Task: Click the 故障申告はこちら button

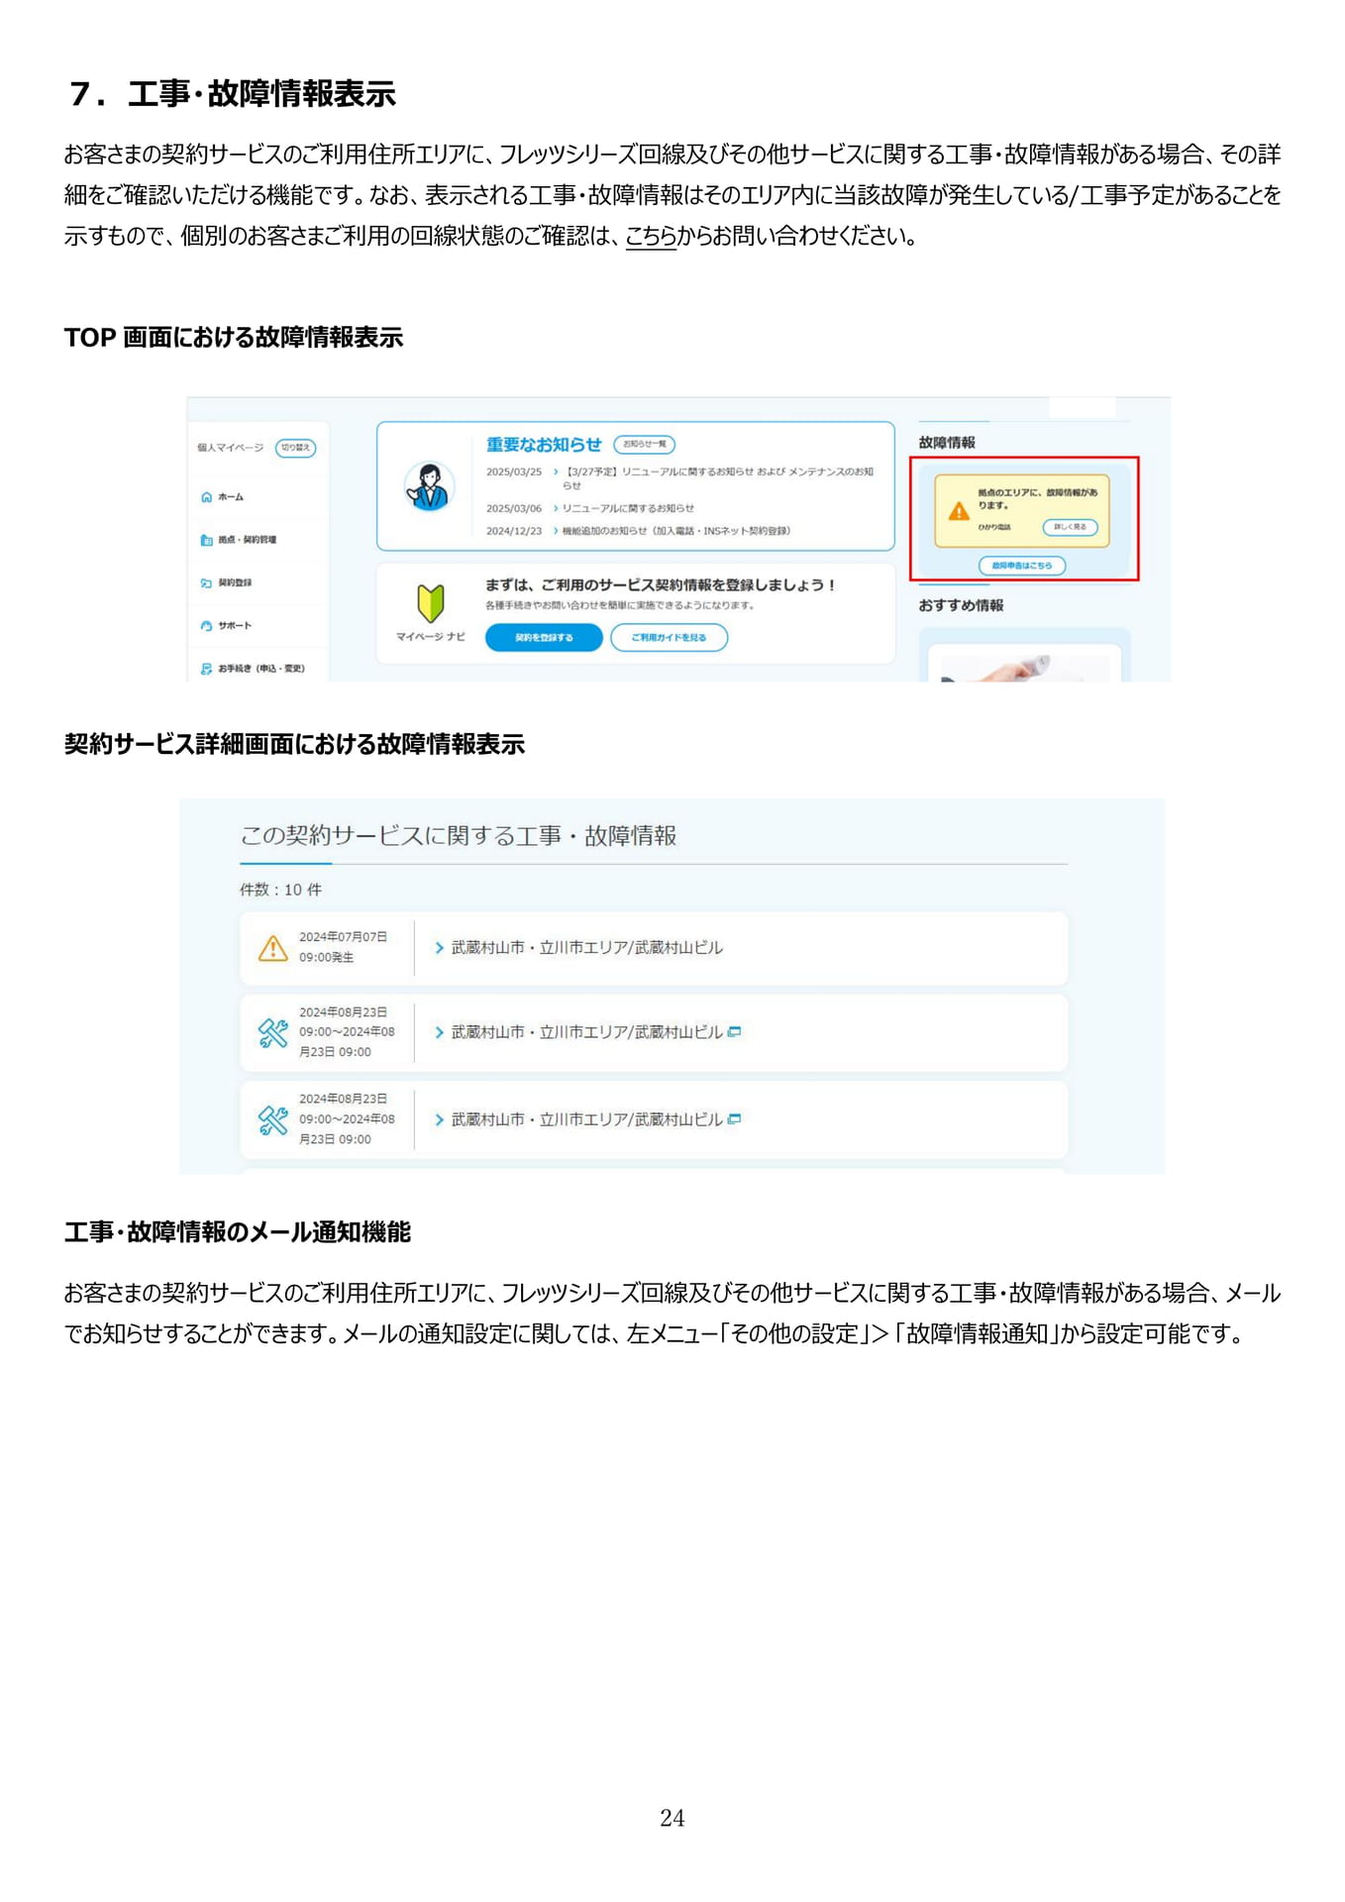Action: 1022,566
